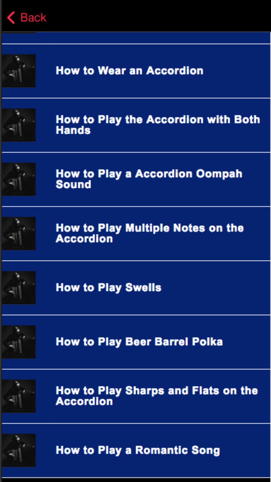Viewport: 271px width, 482px height.
Task: Open How to Play Beer Barrel Polka
Action: coord(136,342)
